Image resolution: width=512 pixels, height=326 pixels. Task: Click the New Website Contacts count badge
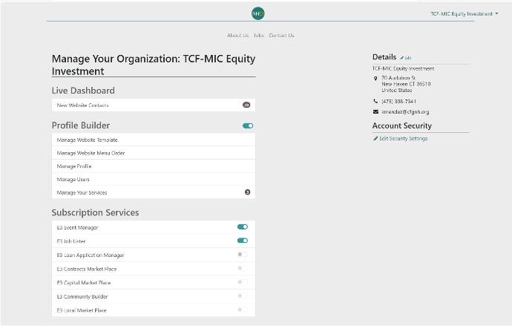246,105
